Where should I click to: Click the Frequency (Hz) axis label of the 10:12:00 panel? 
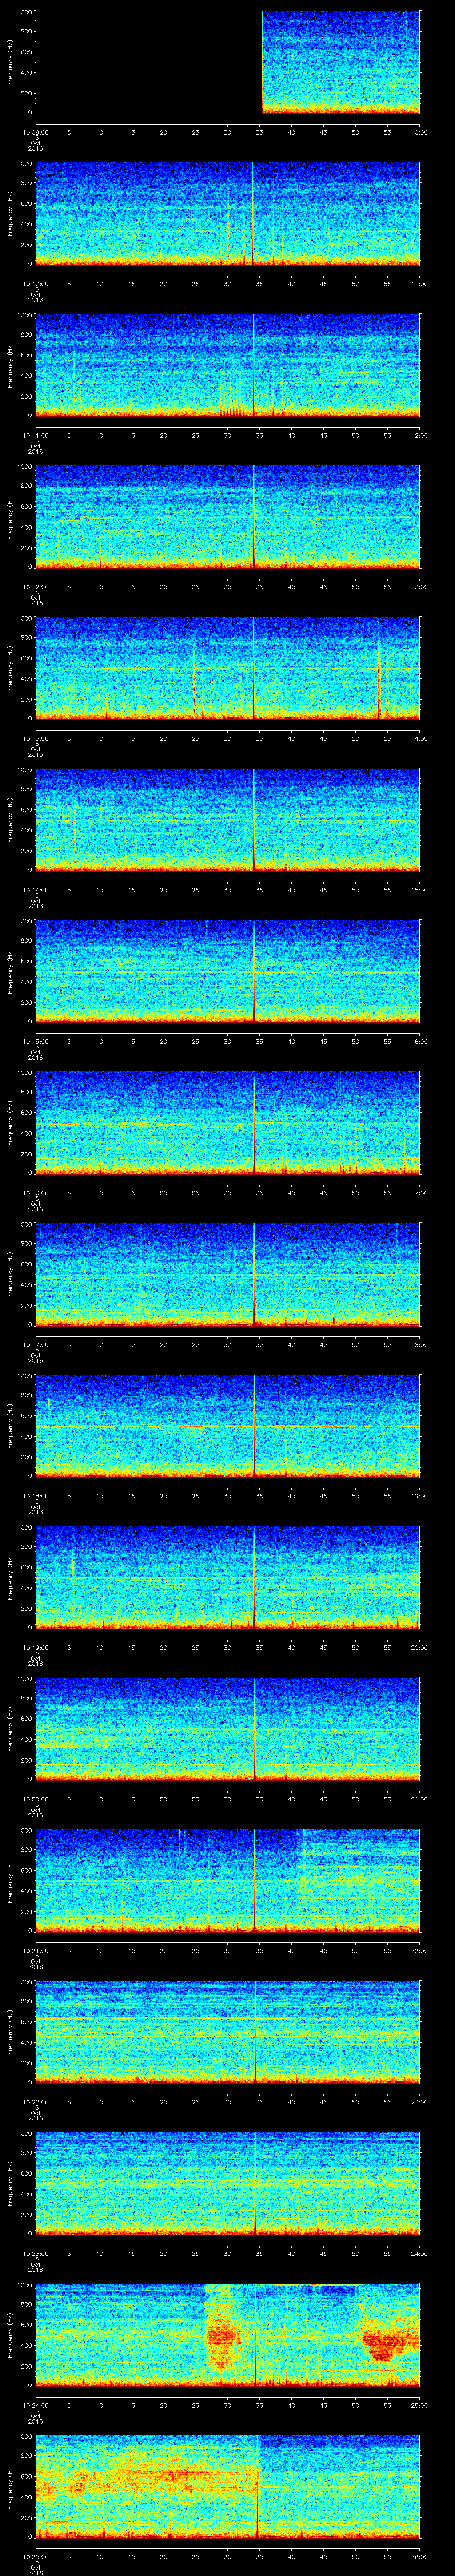(x=10, y=517)
